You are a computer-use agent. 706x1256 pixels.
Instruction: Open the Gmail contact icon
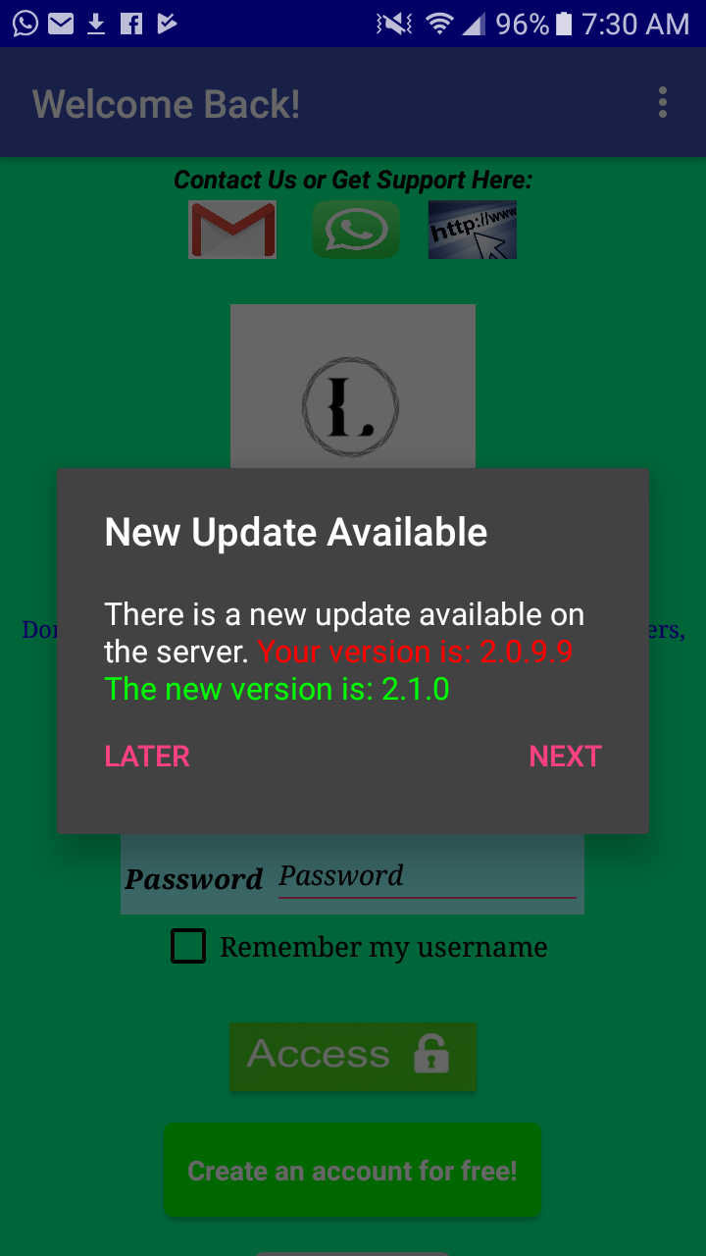[x=232, y=230]
